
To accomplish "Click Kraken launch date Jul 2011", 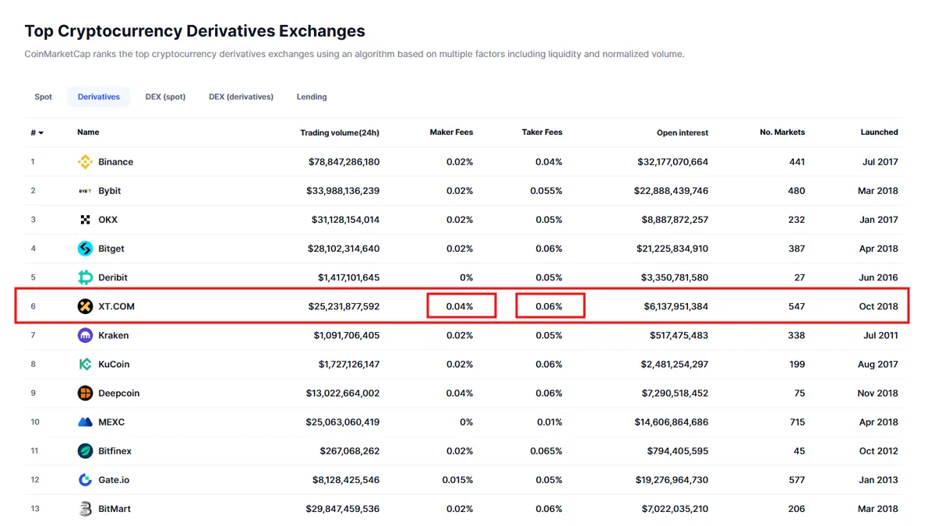I will click(x=880, y=335).
